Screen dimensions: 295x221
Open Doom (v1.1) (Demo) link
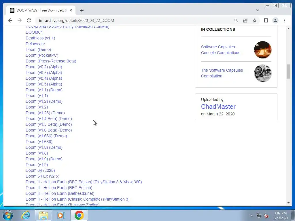44,90
